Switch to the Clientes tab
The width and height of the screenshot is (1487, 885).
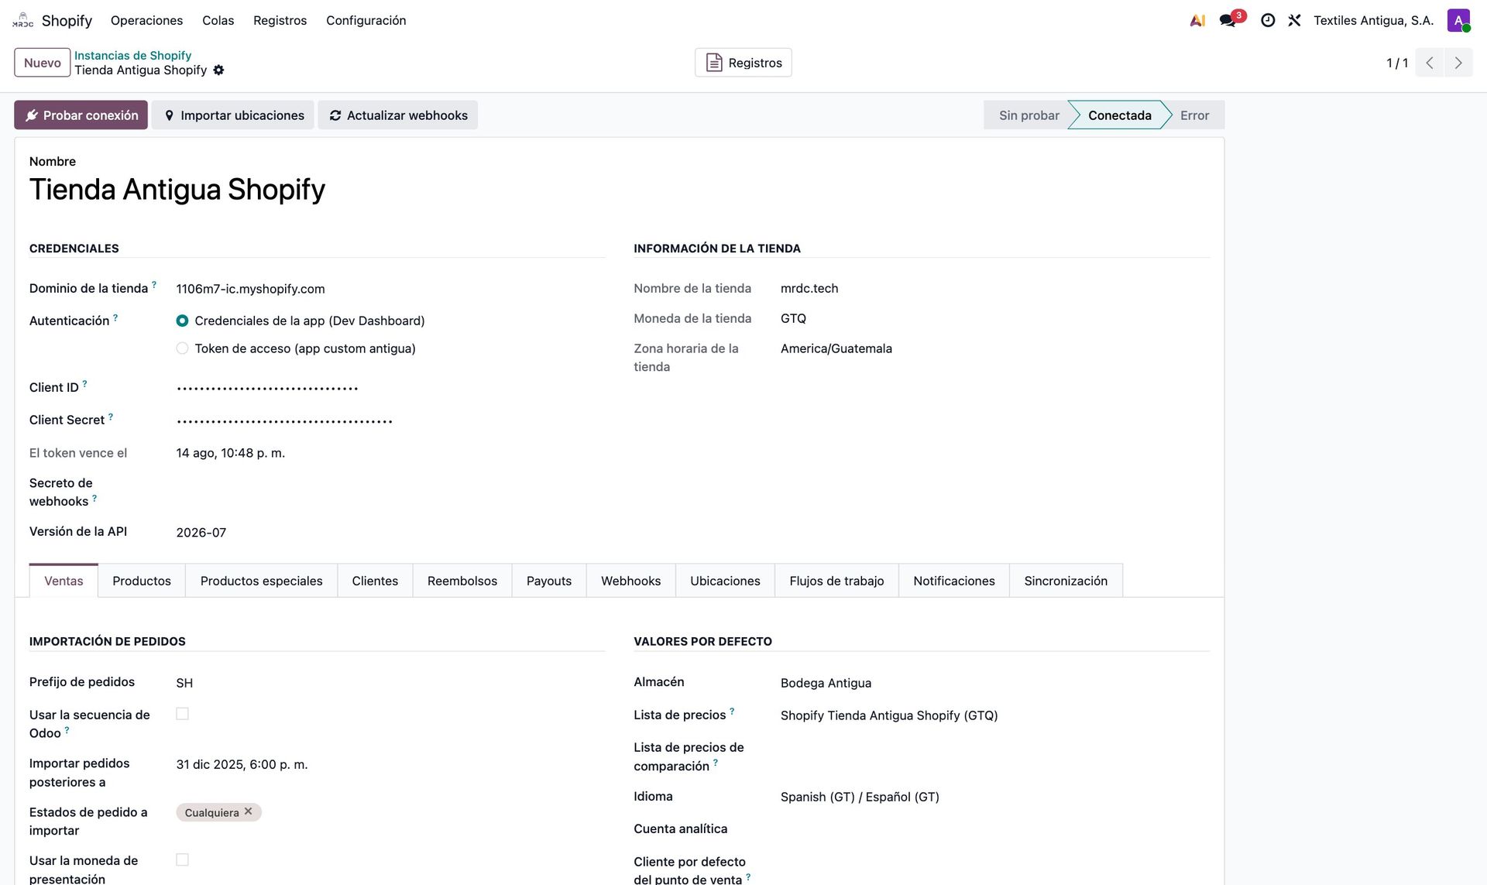click(375, 581)
